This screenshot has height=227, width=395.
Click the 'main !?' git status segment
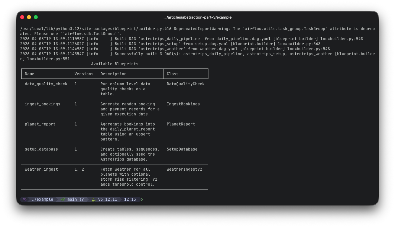(x=75, y=200)
